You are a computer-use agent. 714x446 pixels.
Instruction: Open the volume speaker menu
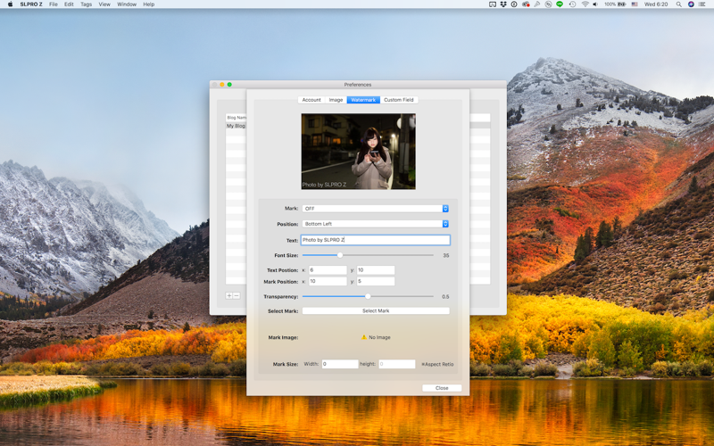595,4
